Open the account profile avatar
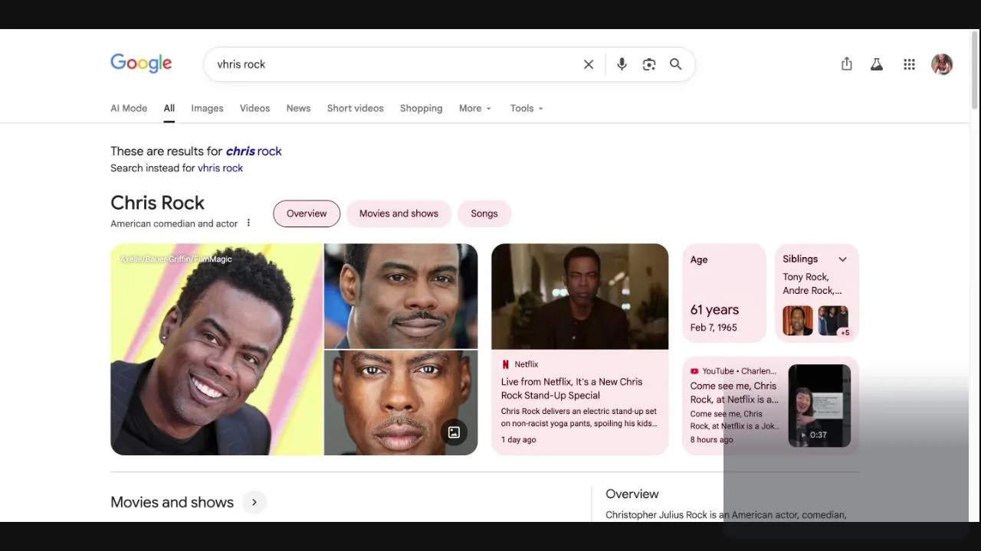 [942, 64]
